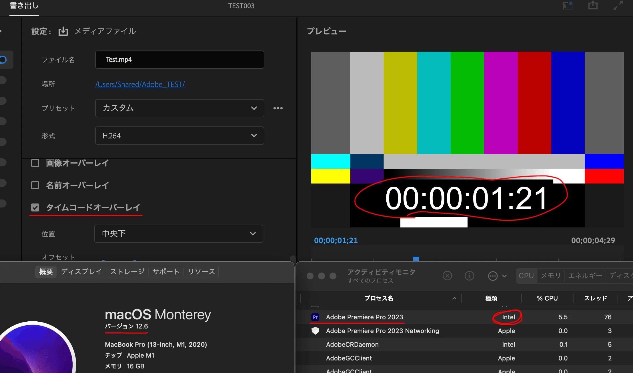Click the maximize frame arrows icon

click(x=618, y=5)
